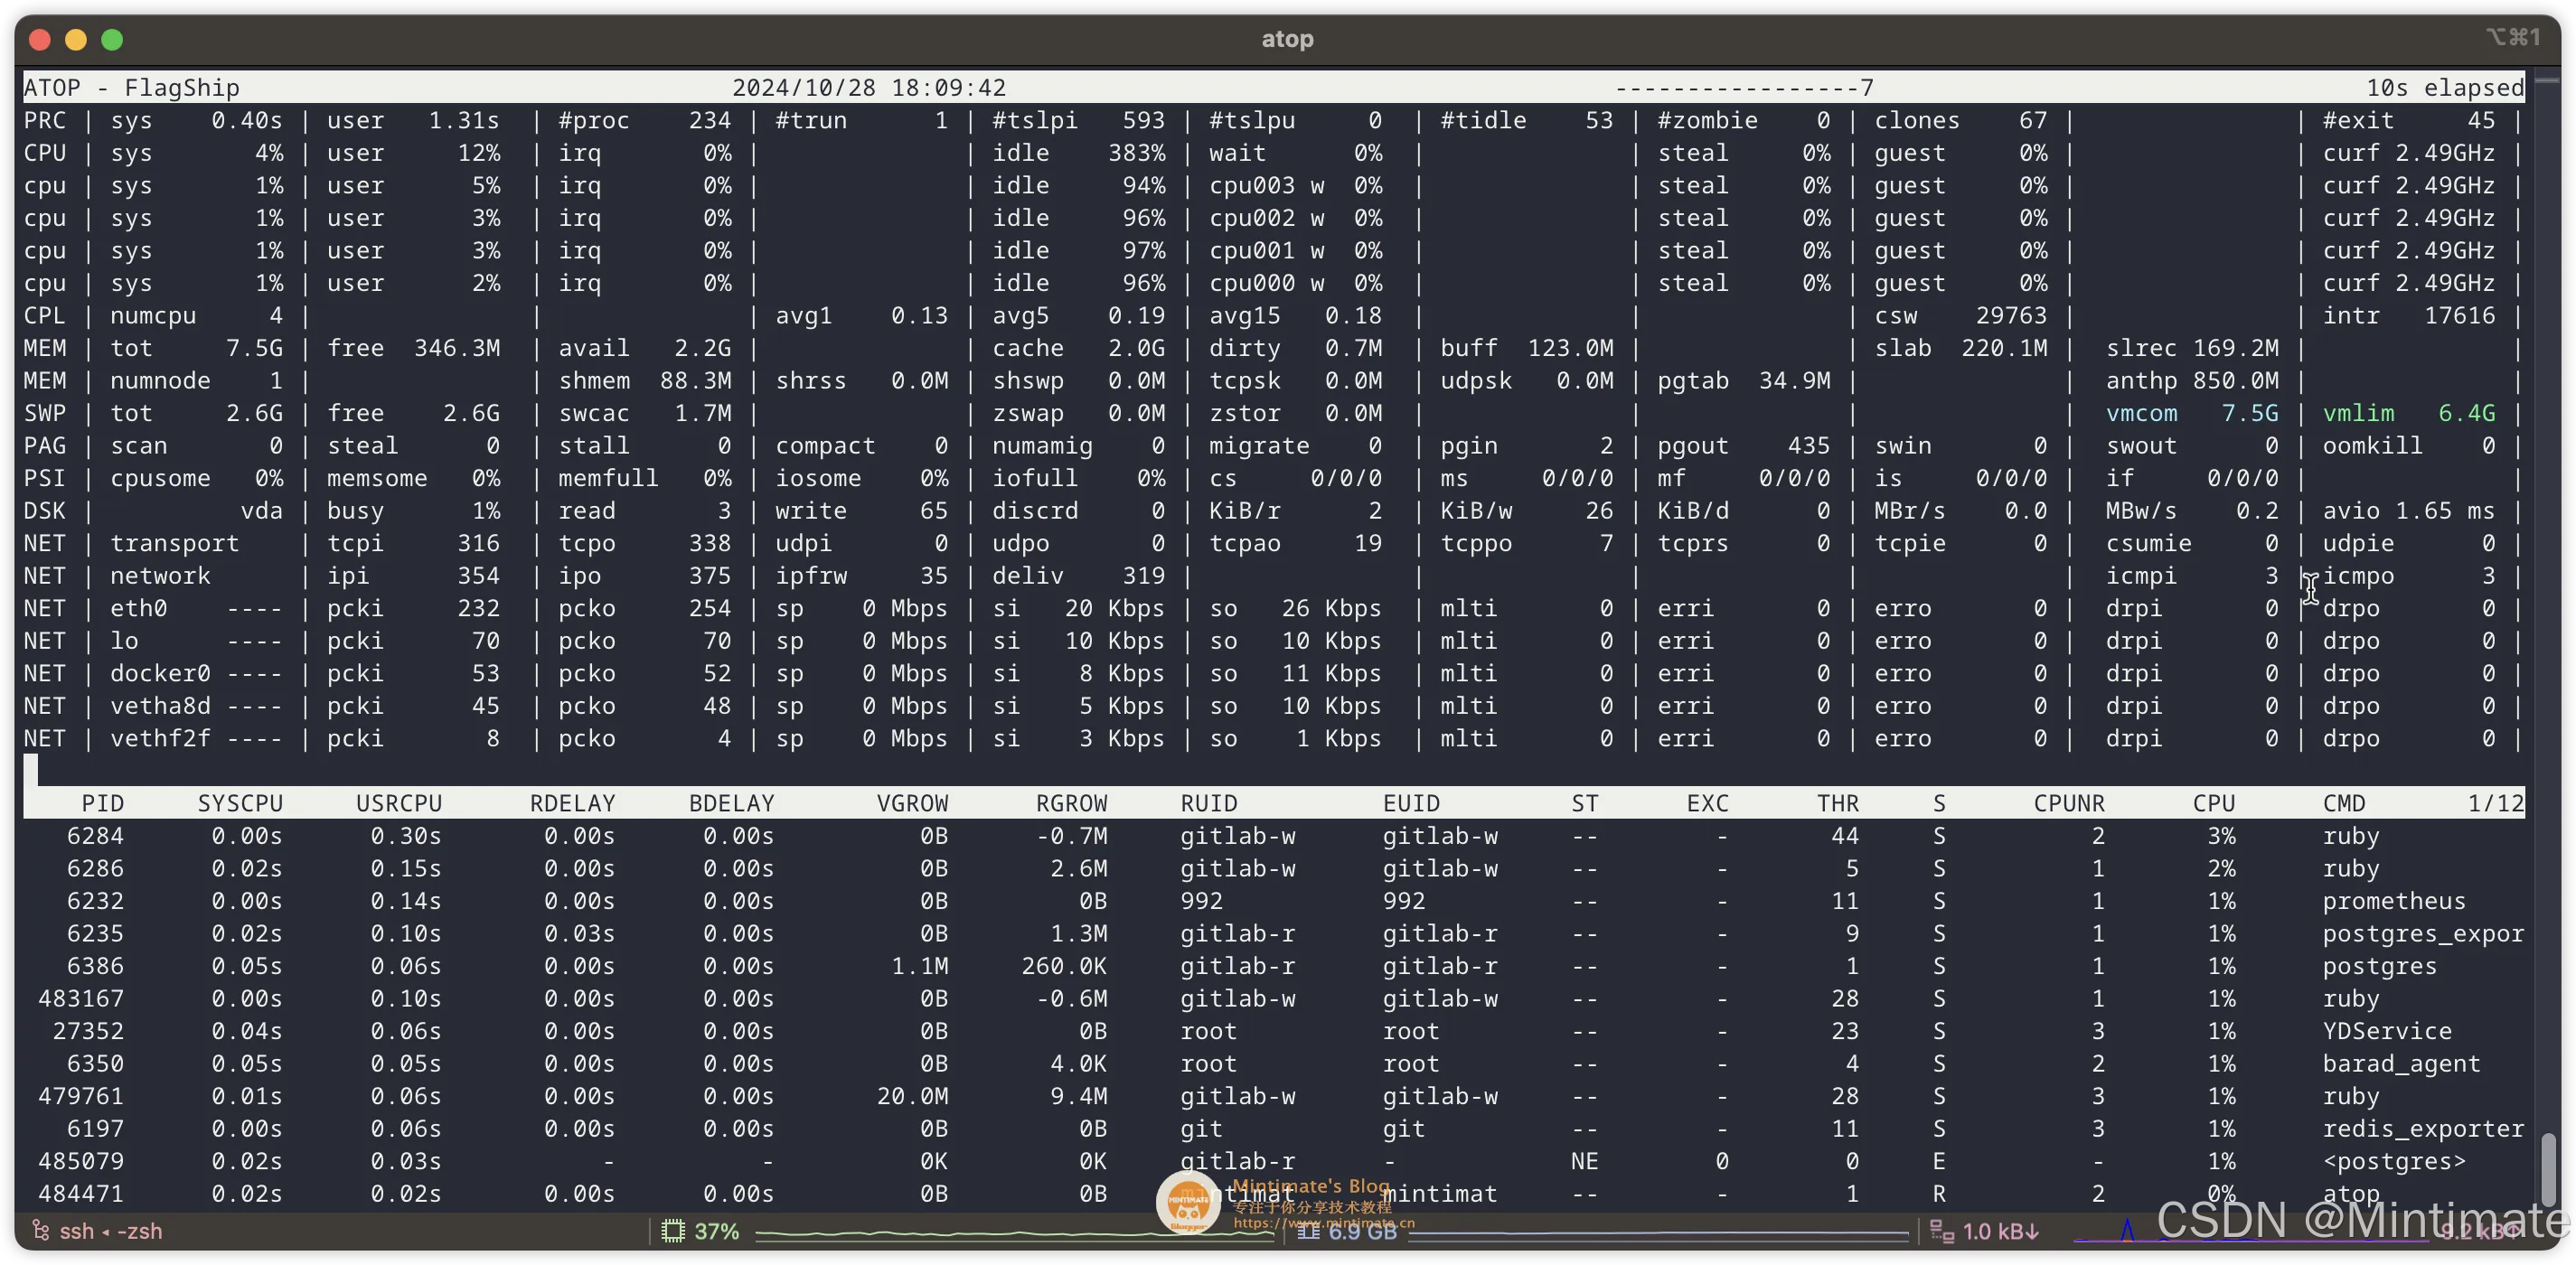Screen dimensions: 2576x1265
Task: Click the CMD column header
Action: point(2343,803)
